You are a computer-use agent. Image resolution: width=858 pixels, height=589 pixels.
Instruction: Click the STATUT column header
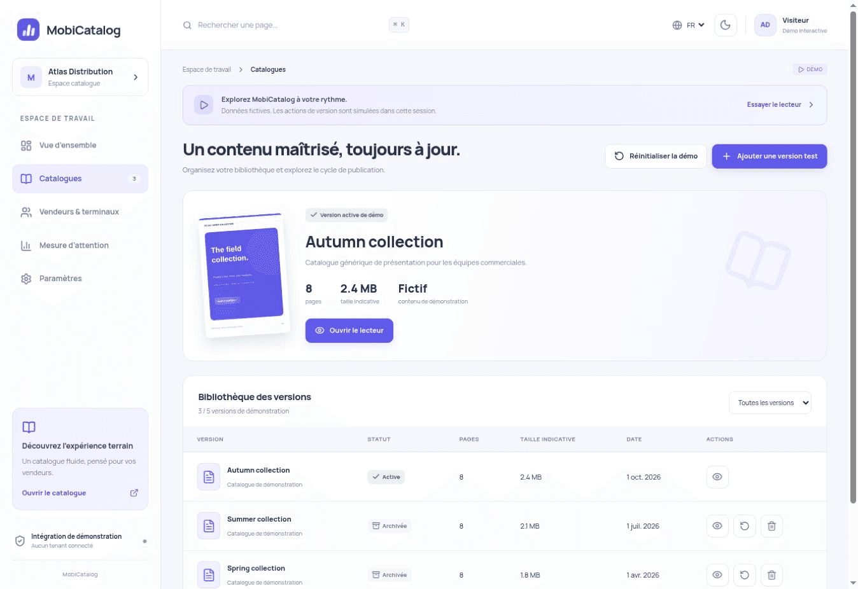click(x=379, y=440)
